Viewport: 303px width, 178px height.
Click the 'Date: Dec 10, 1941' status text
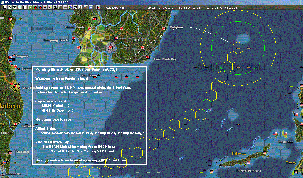coord(190,8)
